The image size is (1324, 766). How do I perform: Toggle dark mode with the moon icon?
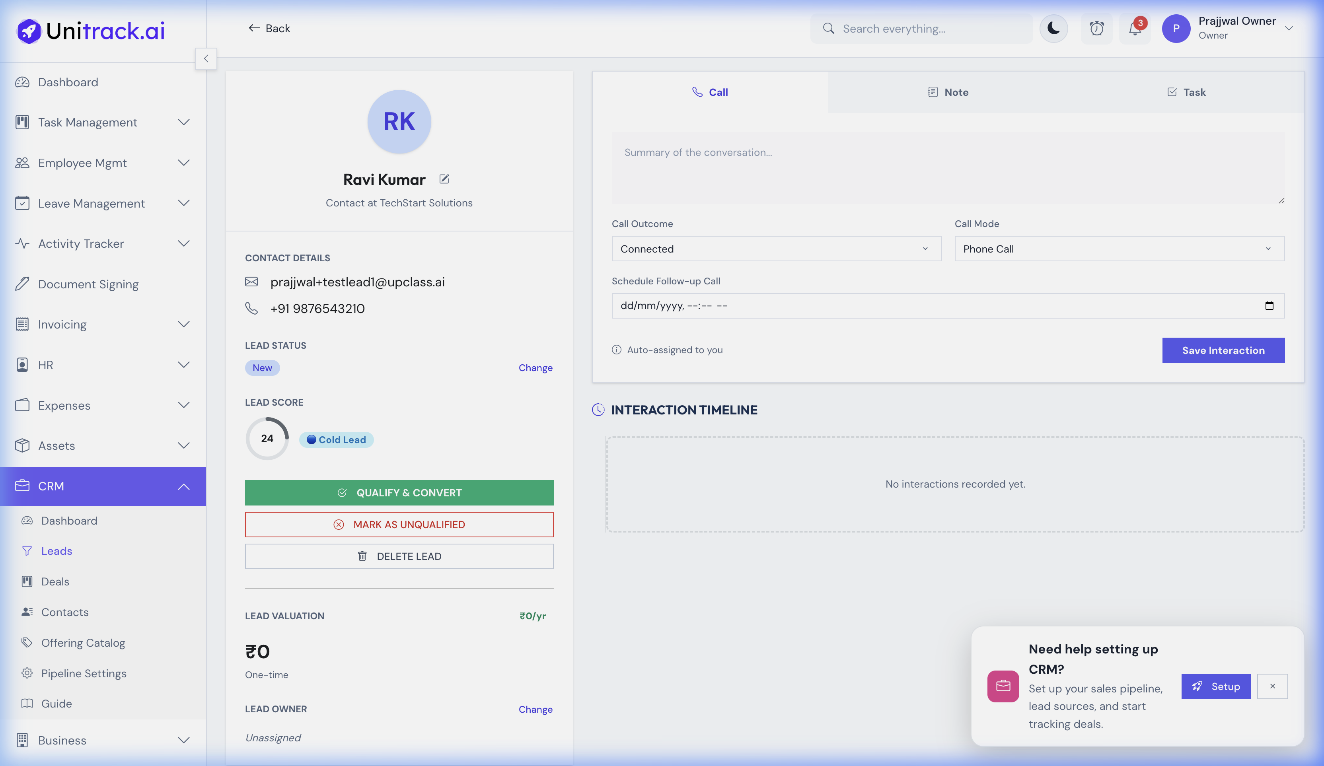tap(1053, 28)
